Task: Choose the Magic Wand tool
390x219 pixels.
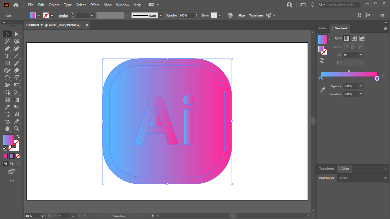Action: pos(7,41)
